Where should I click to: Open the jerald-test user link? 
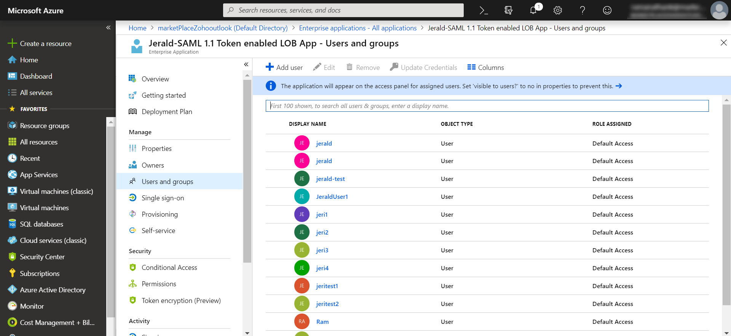tap(330, 179)
